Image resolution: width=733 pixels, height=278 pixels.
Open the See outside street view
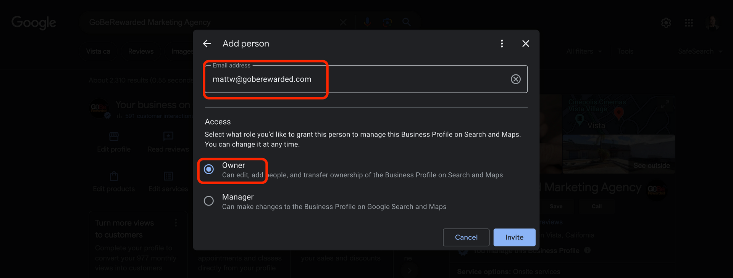tap(618, 154)
